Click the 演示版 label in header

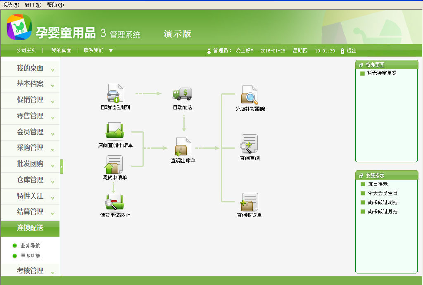tap(178, 34)
